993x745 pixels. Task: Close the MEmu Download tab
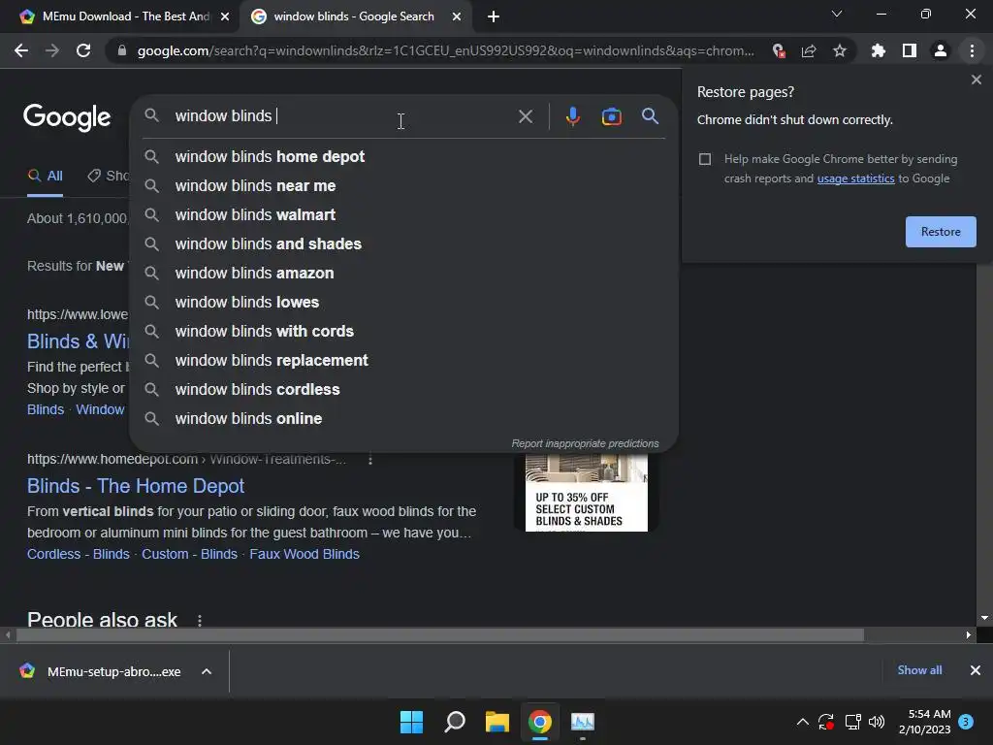tap(225, 16)
